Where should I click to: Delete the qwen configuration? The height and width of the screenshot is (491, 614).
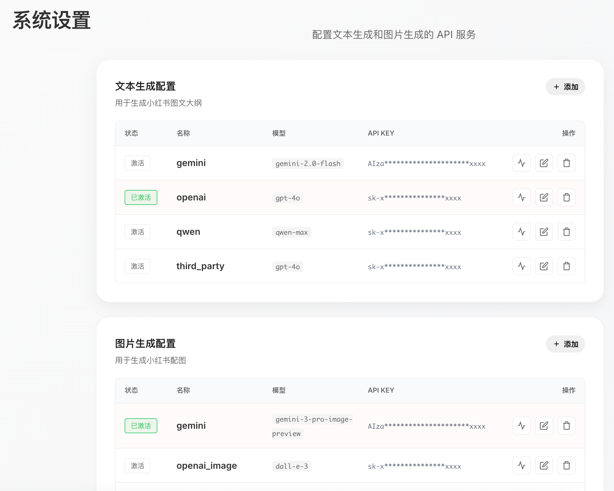click(x=566, y=232)
